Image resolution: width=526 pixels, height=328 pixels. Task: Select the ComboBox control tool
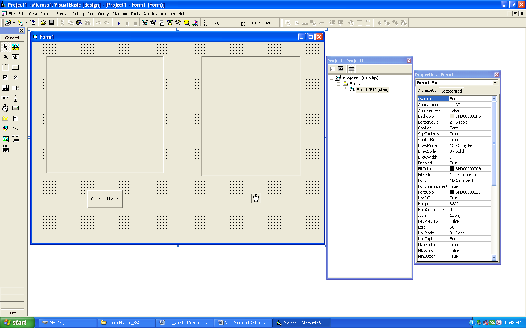[x=5, y=88]
